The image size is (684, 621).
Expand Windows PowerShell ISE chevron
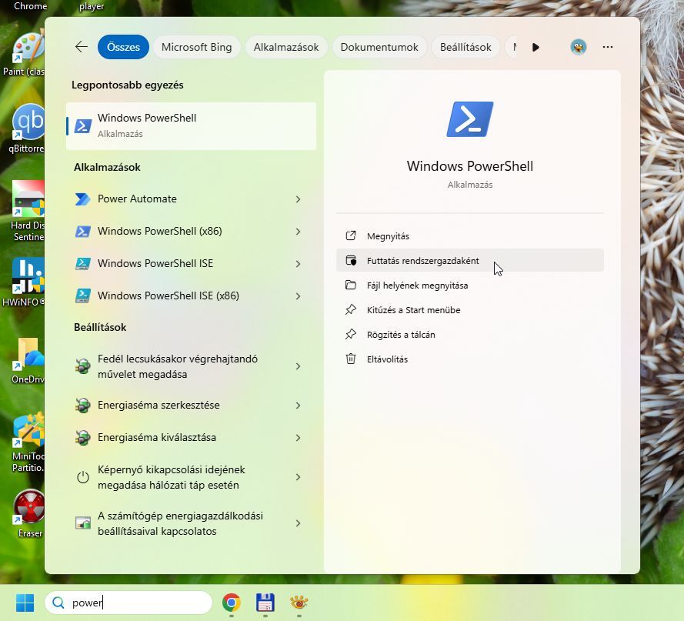[298, 264]
